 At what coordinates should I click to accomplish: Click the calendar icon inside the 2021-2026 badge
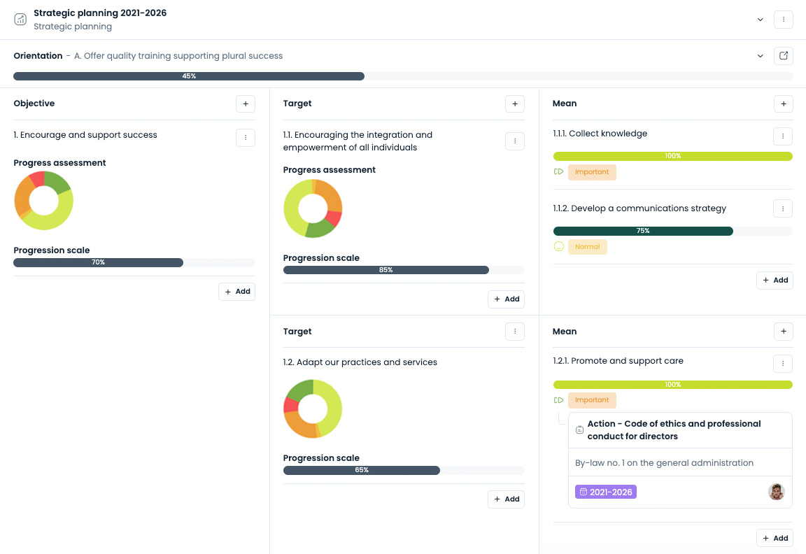pyautogui.click(x=583, y=492)
